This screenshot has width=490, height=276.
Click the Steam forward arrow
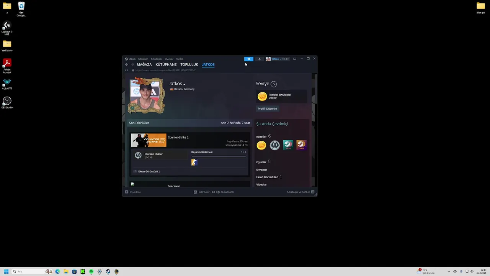tap(132, 64)
